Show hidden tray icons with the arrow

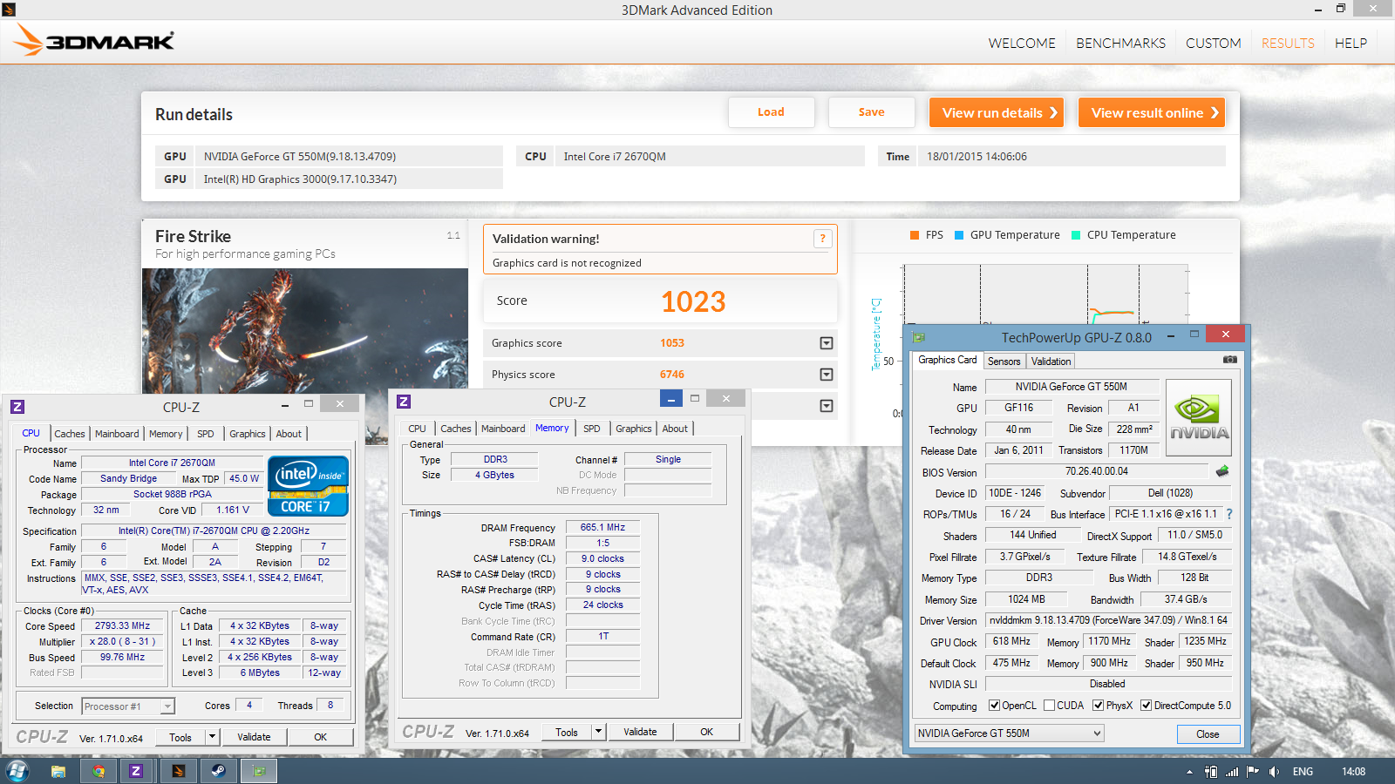[x=1189, y=772]
